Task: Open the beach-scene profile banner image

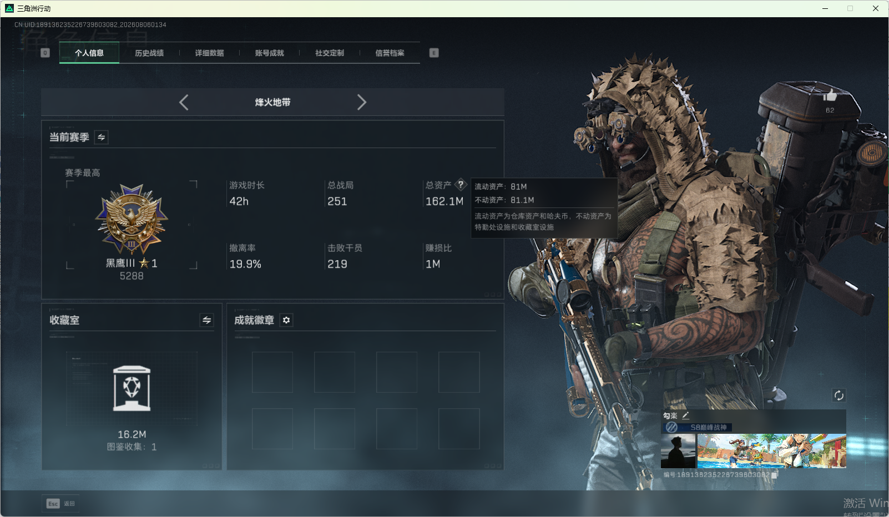Action: tap(772, 451)
